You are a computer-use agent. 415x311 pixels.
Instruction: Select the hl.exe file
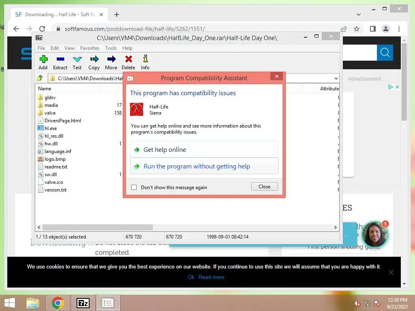pos(51,128)
